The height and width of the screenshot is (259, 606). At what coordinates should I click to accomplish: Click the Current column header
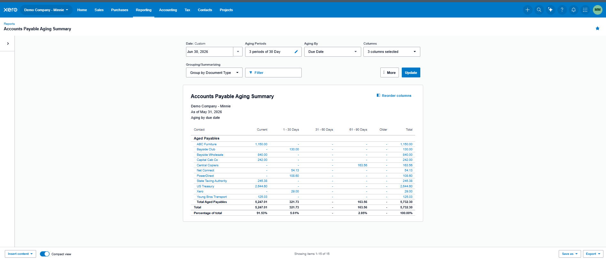[x=262, y=130]
